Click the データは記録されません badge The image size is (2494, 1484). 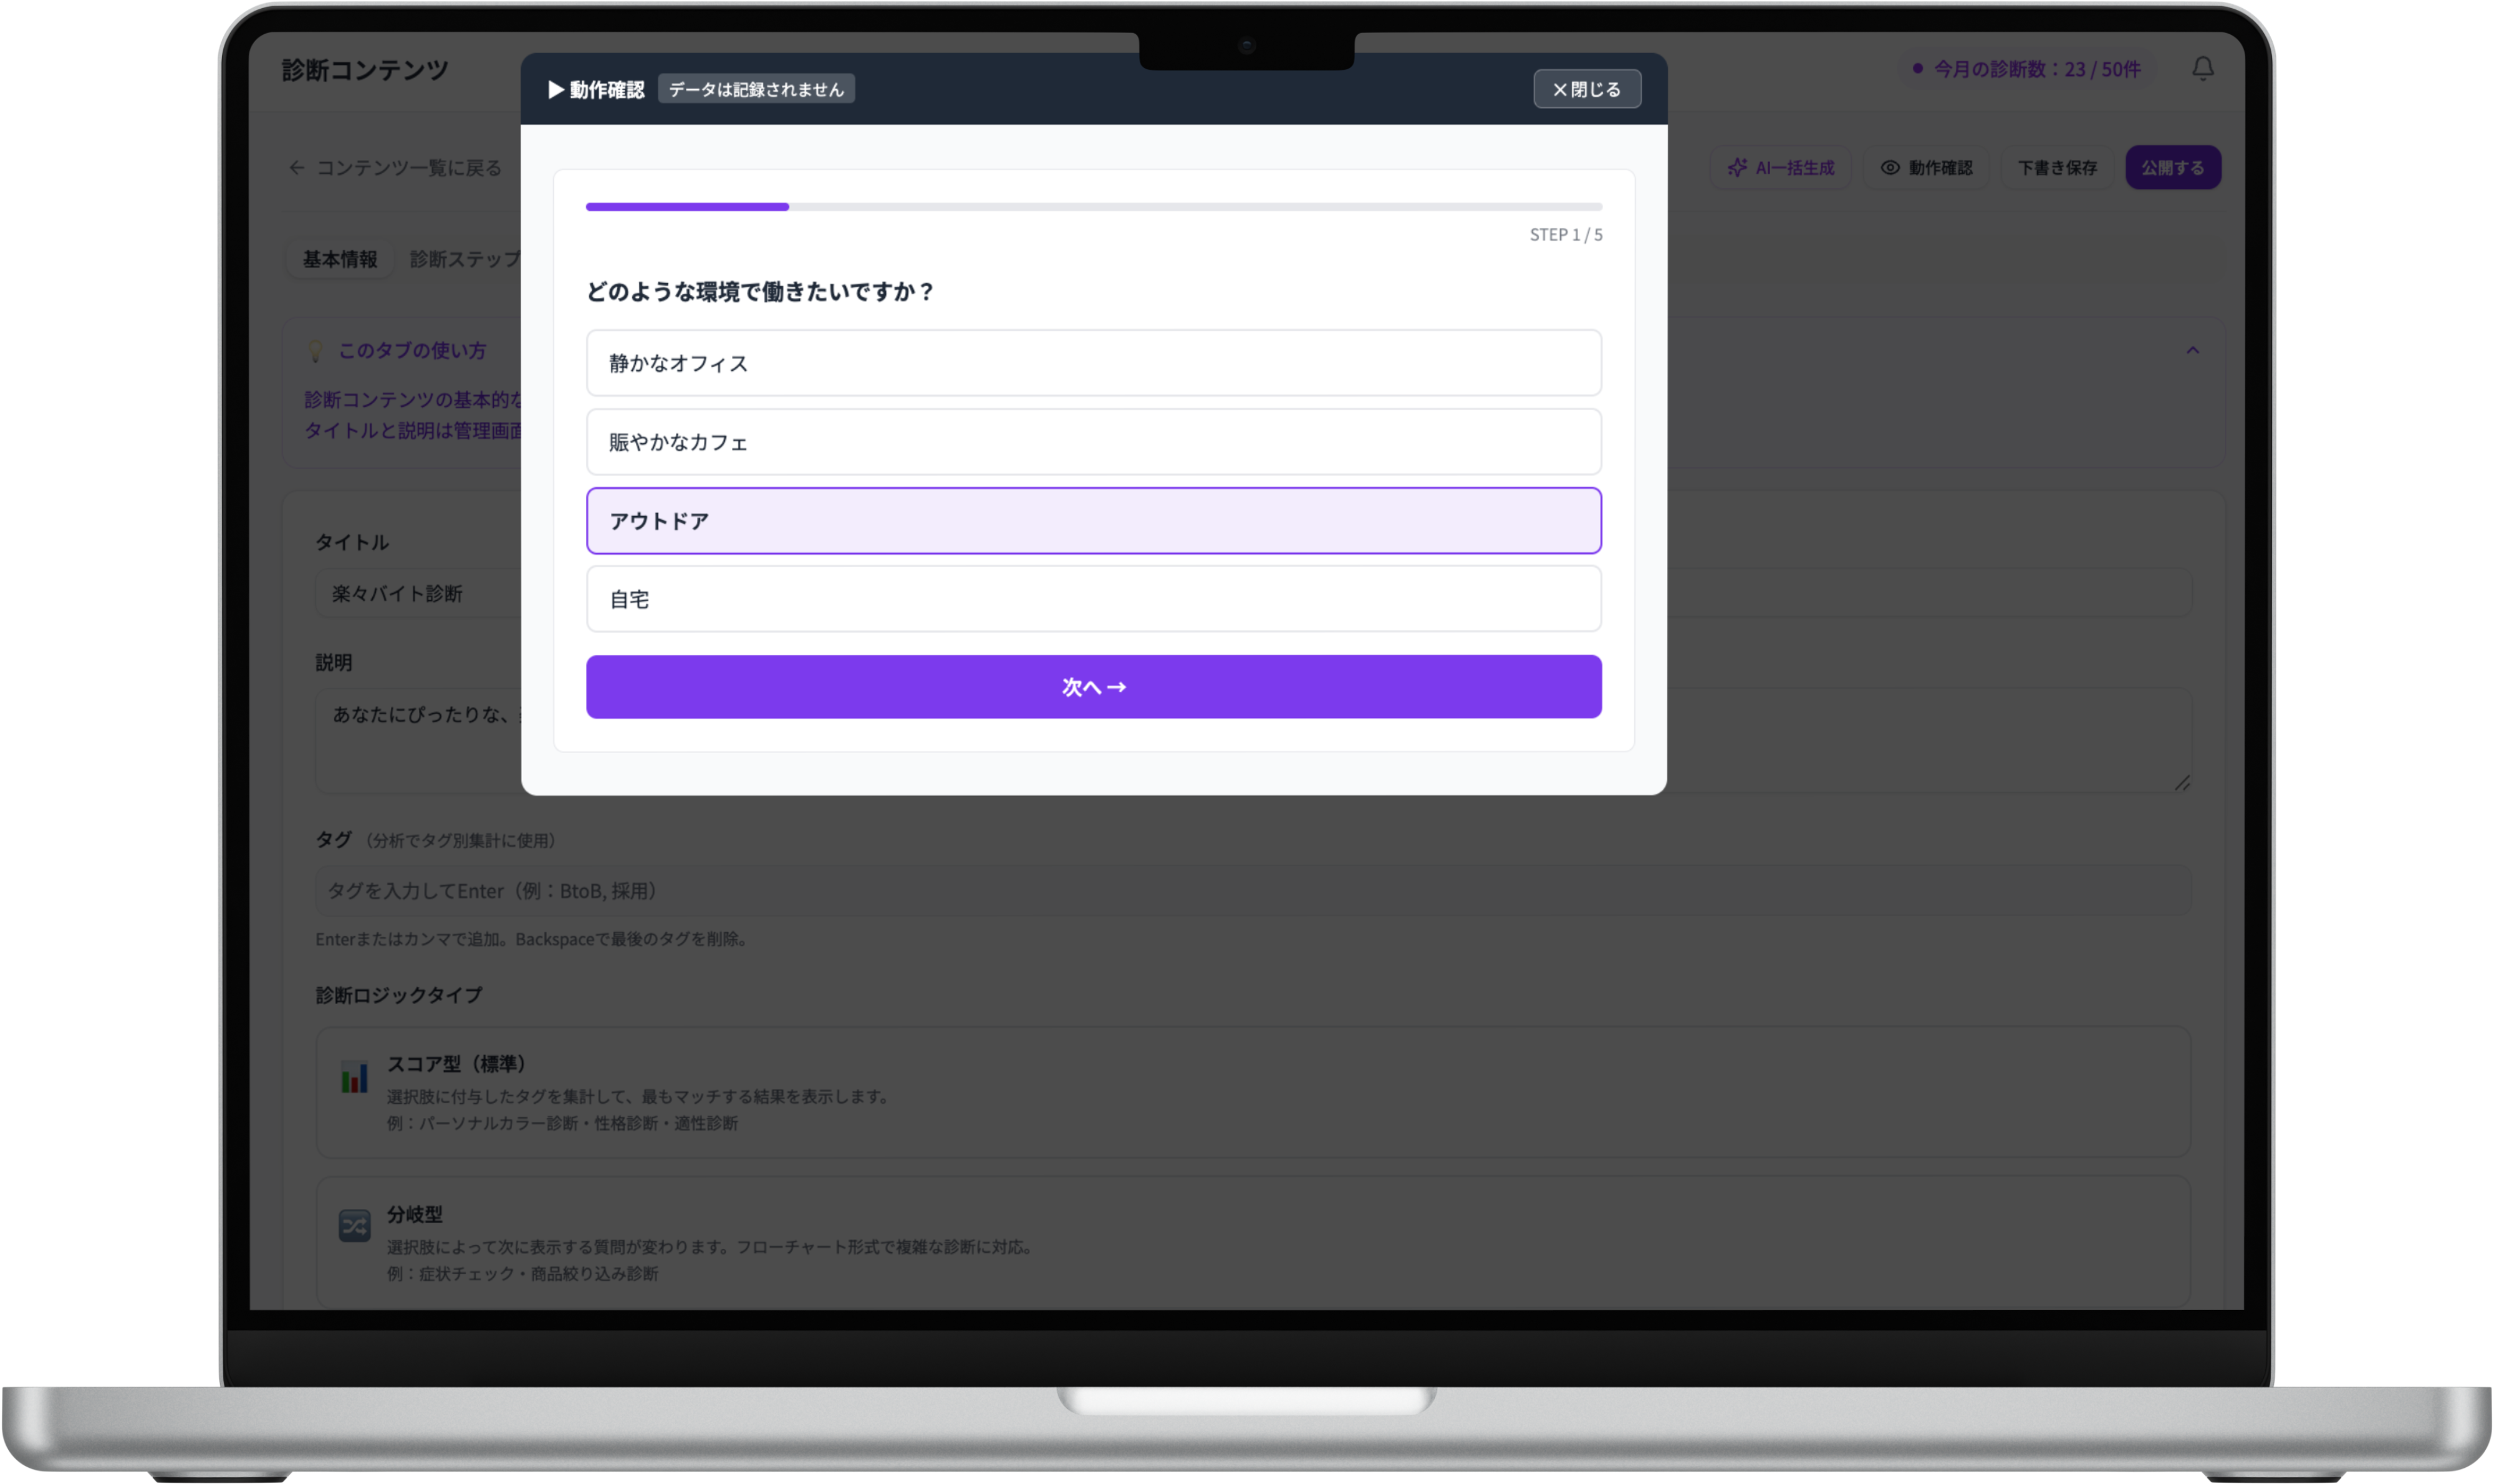click(756, 89)
